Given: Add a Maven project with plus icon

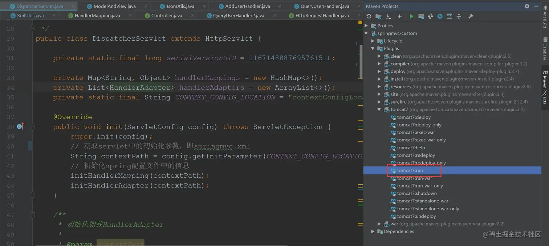Looking at the screenshot, I should click(x=399, y=16).
